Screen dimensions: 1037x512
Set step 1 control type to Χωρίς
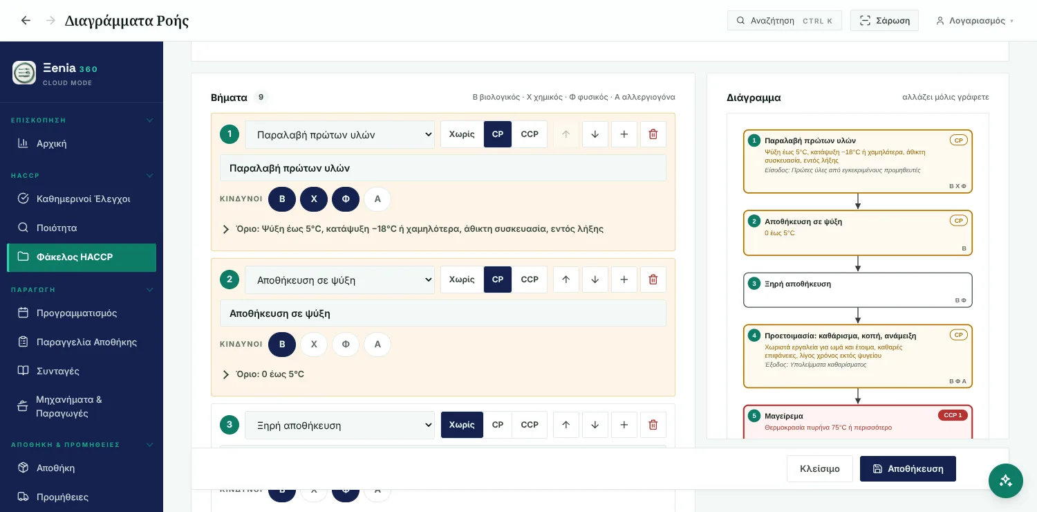(462, 134)
